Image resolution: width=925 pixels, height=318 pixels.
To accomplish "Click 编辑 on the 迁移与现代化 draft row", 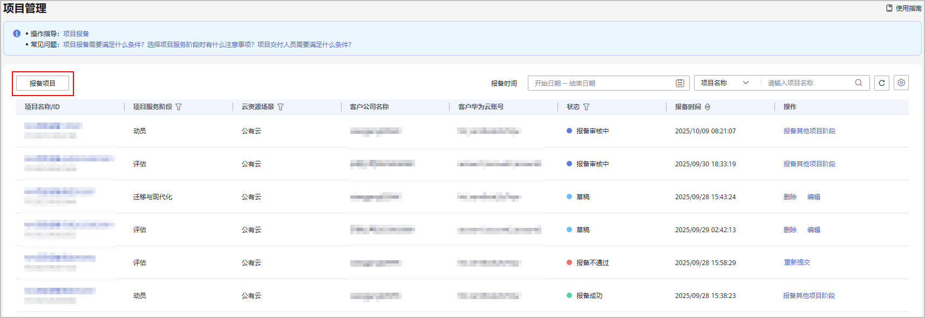I will [x=813, y=197].
